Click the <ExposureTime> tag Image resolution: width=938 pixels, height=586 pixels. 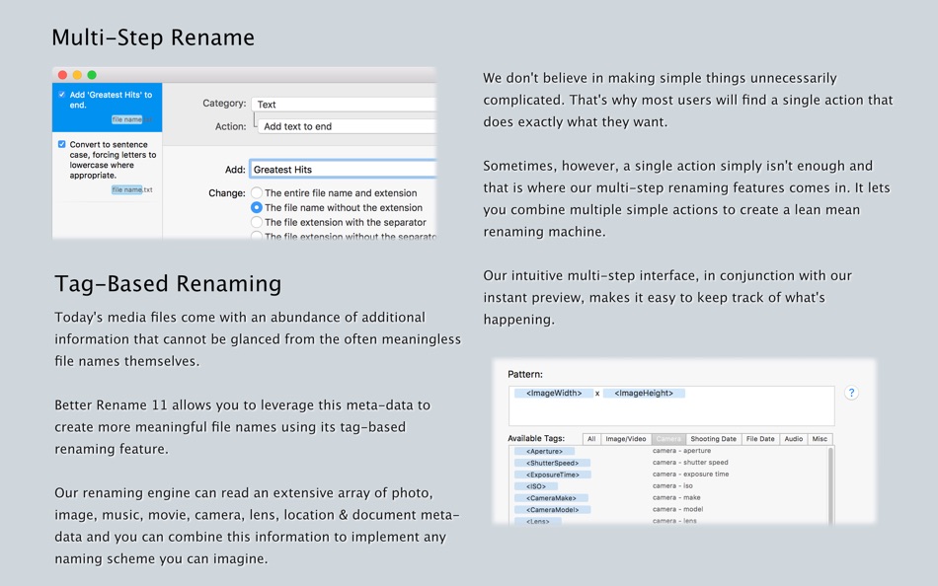(553, 475)
